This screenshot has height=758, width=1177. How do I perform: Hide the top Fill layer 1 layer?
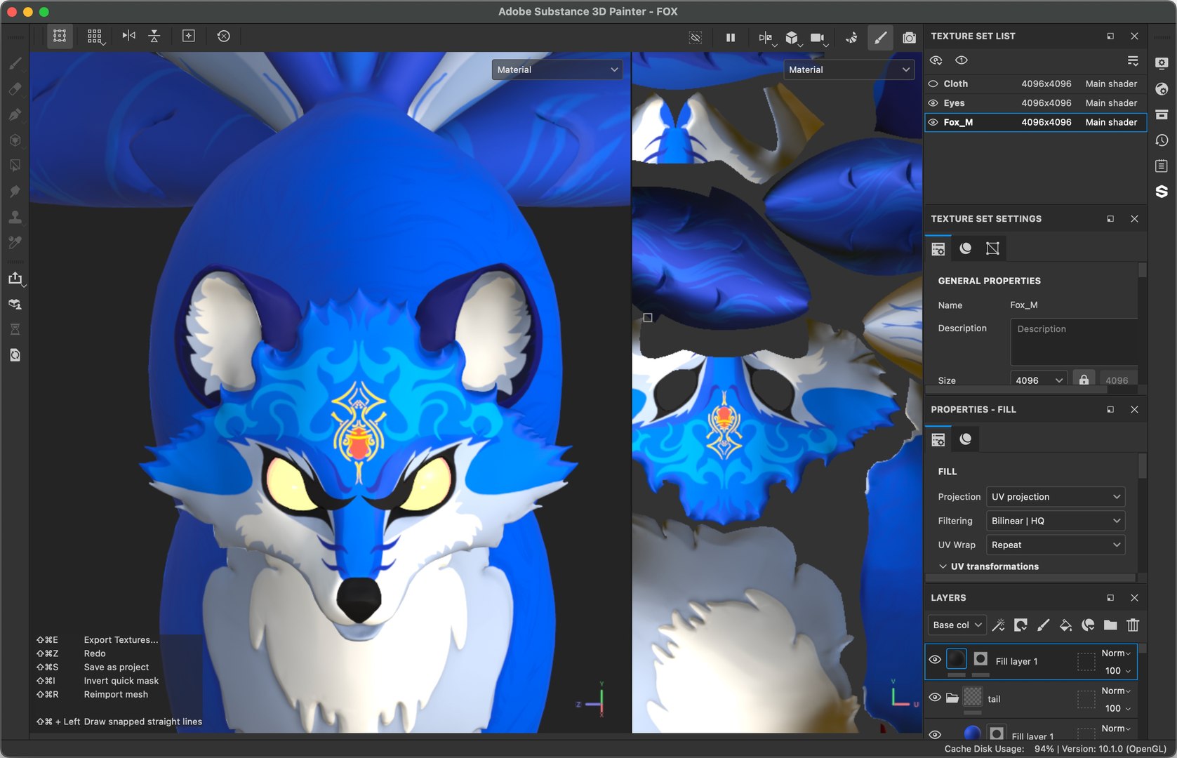[x=935, y=660]
